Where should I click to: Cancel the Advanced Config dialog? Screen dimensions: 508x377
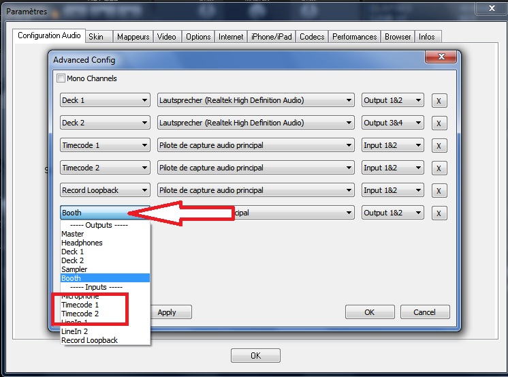pyautogui.click(x=425, y=312)
